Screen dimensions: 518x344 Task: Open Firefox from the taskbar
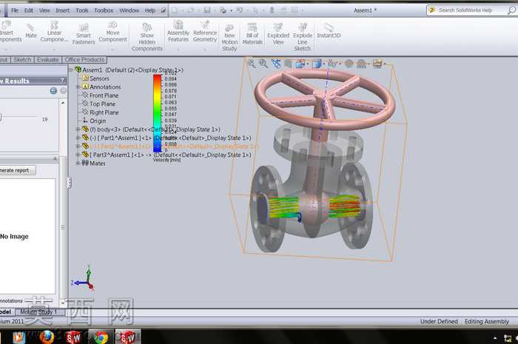(47, 337)
